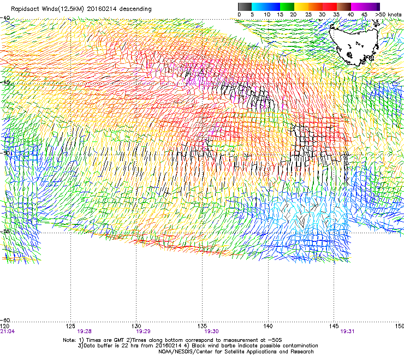
Task: Click the '-40' latitude label
Action: [x=5, y=18]
